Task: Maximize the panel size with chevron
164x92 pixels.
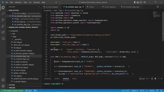Action: [159, 79]
